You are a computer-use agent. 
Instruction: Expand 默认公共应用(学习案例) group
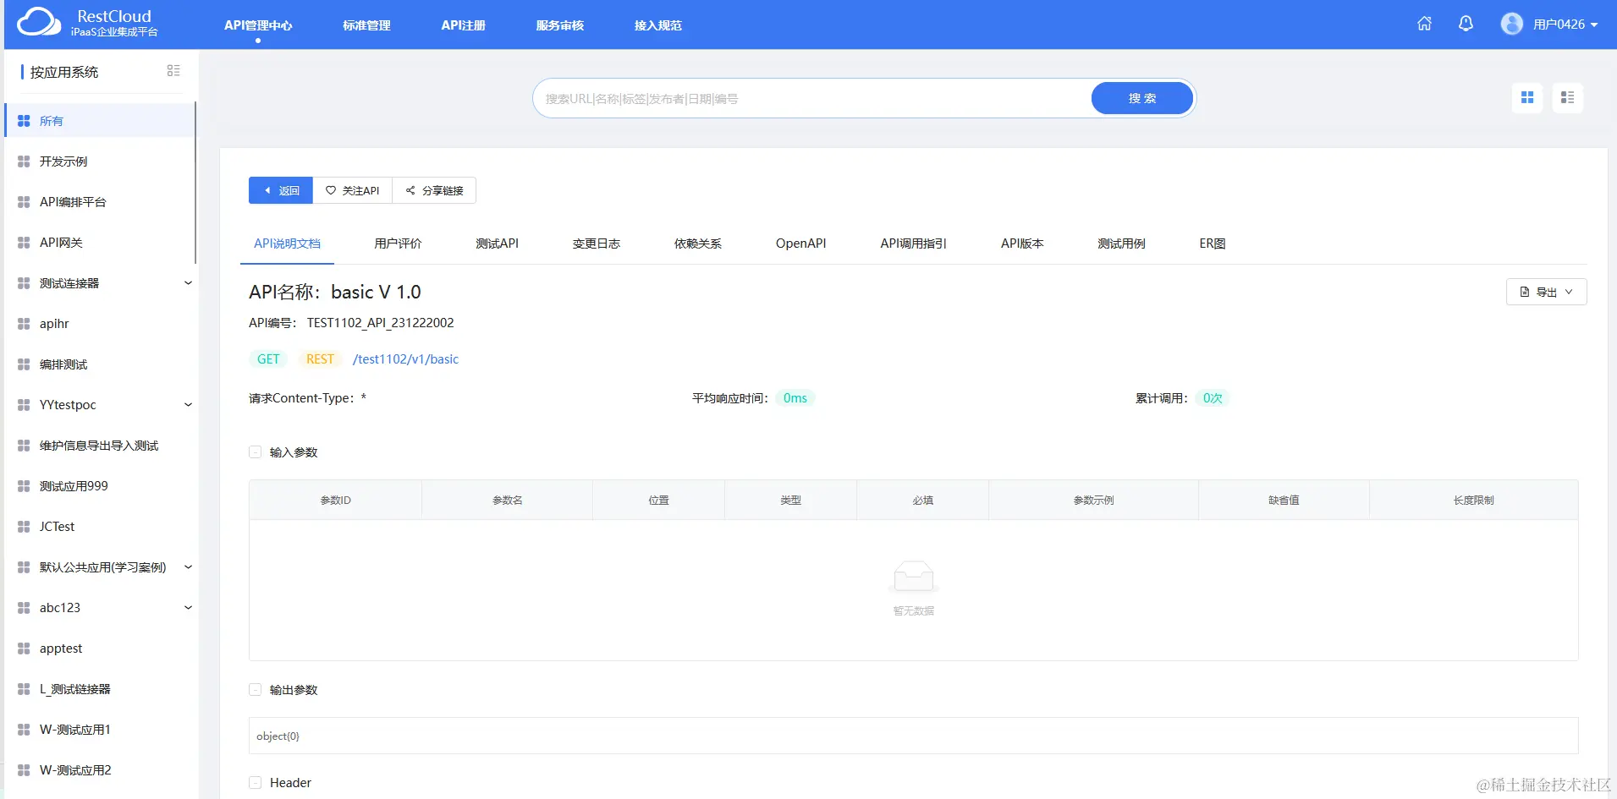click(188, 567)
